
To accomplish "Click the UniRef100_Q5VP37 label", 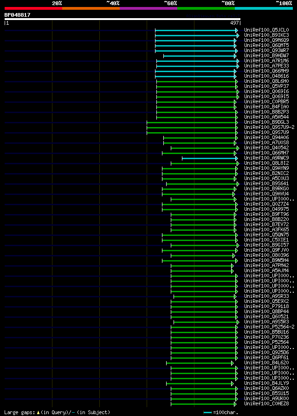I will point(266,86).
